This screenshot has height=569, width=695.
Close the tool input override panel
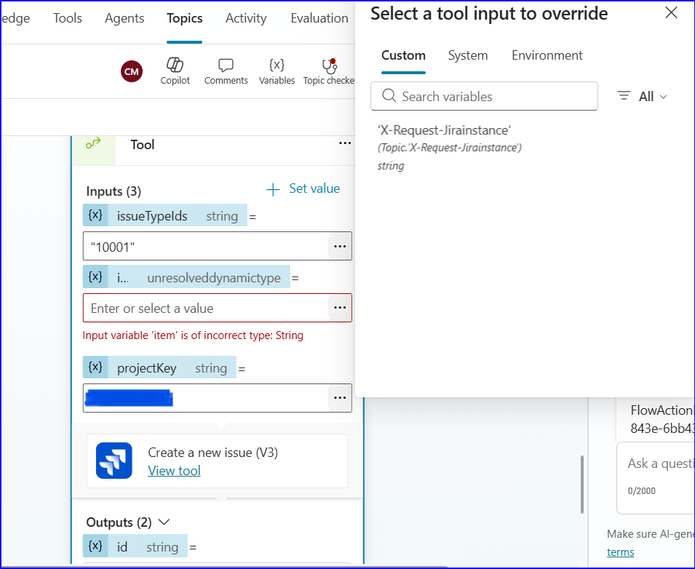pyautogui.click(x=671, y=13)
